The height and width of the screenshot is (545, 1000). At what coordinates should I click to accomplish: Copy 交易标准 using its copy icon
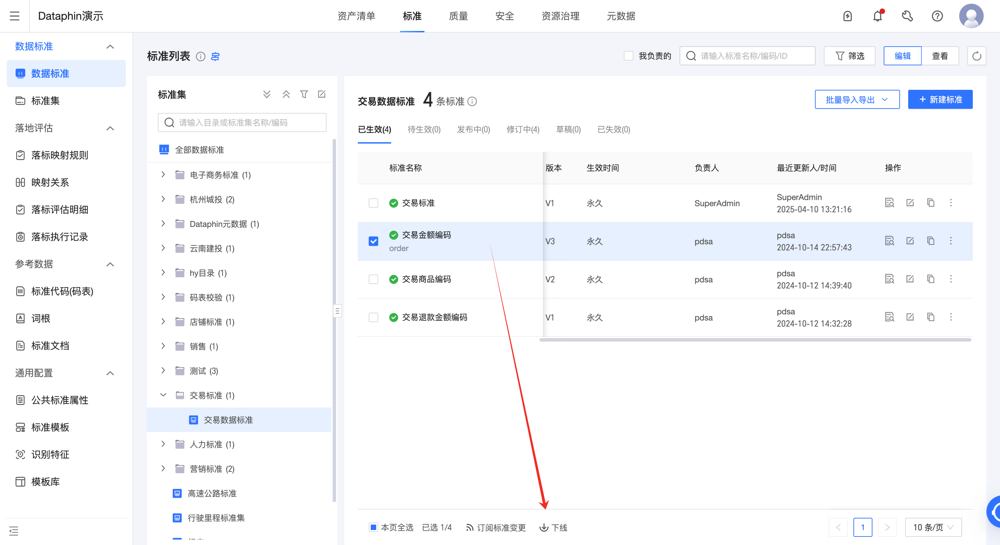[x=931, y=203]
